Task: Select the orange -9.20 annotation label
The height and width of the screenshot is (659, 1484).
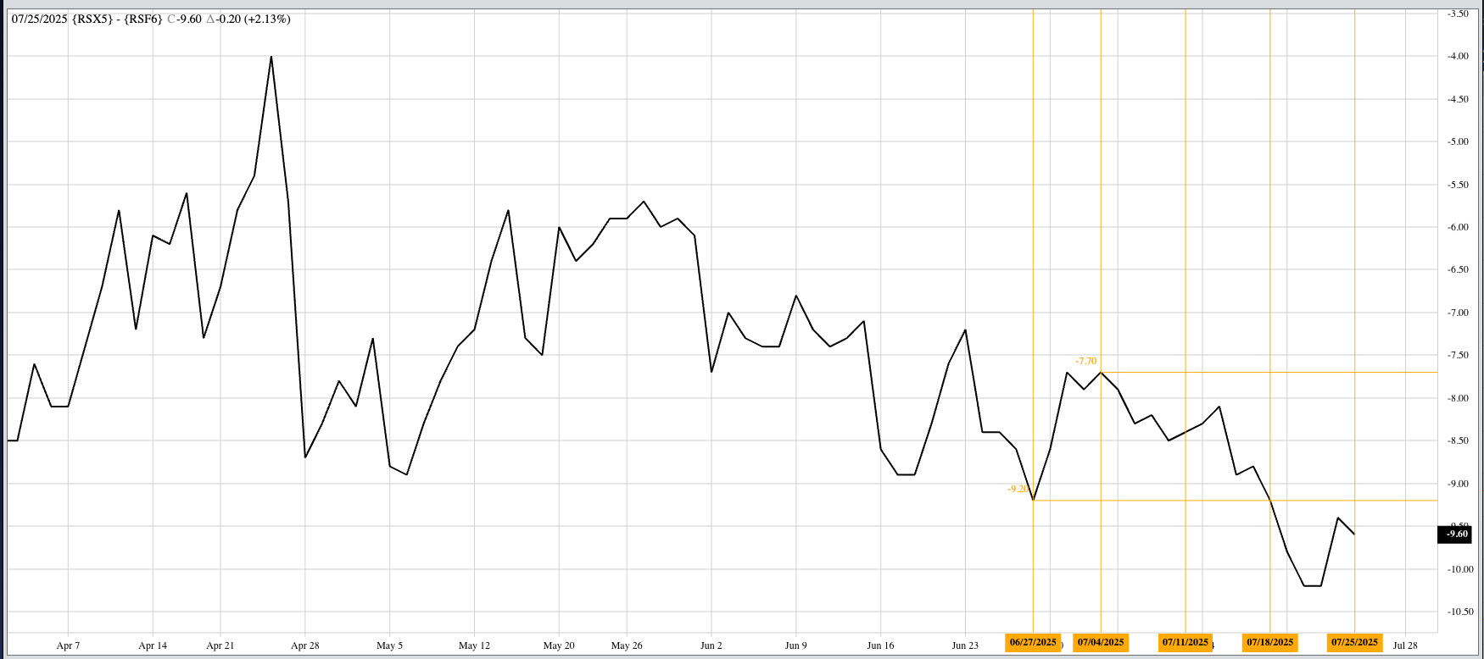Action: coord(1018,489)
